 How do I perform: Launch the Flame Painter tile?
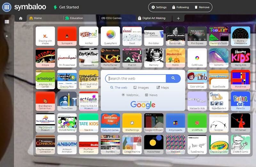(110, 58)
